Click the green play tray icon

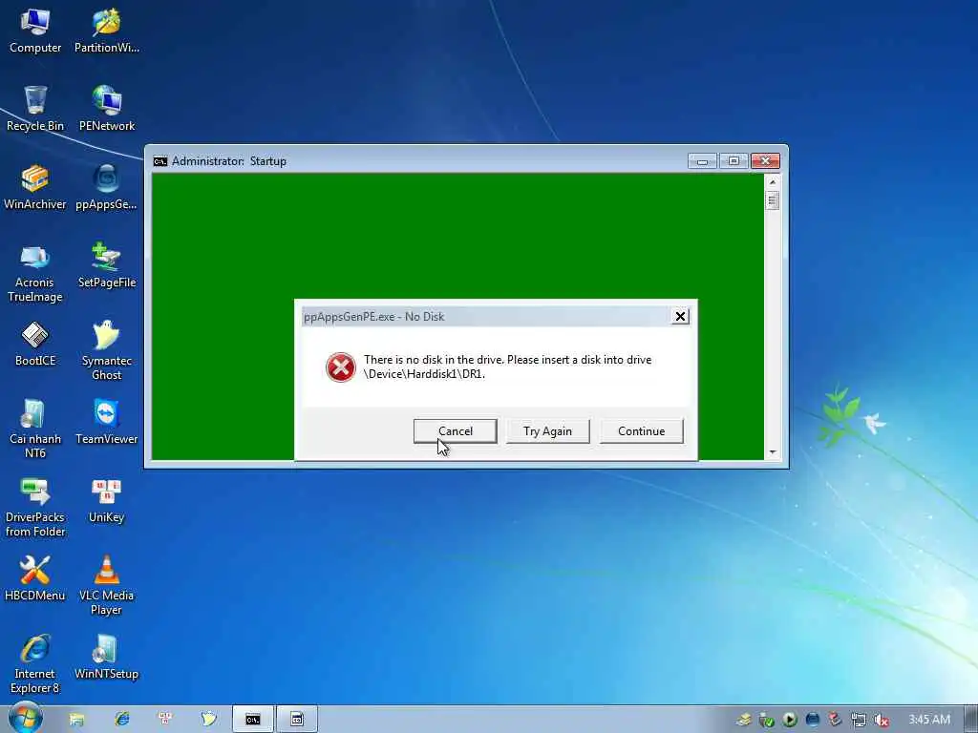click(790, 720)
